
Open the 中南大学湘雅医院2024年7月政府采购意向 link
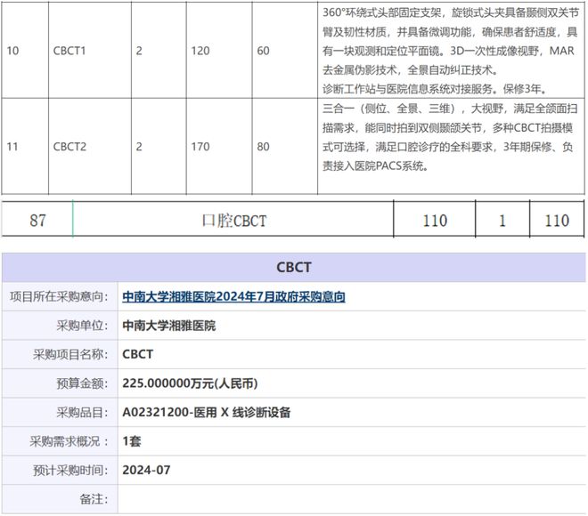233,296
